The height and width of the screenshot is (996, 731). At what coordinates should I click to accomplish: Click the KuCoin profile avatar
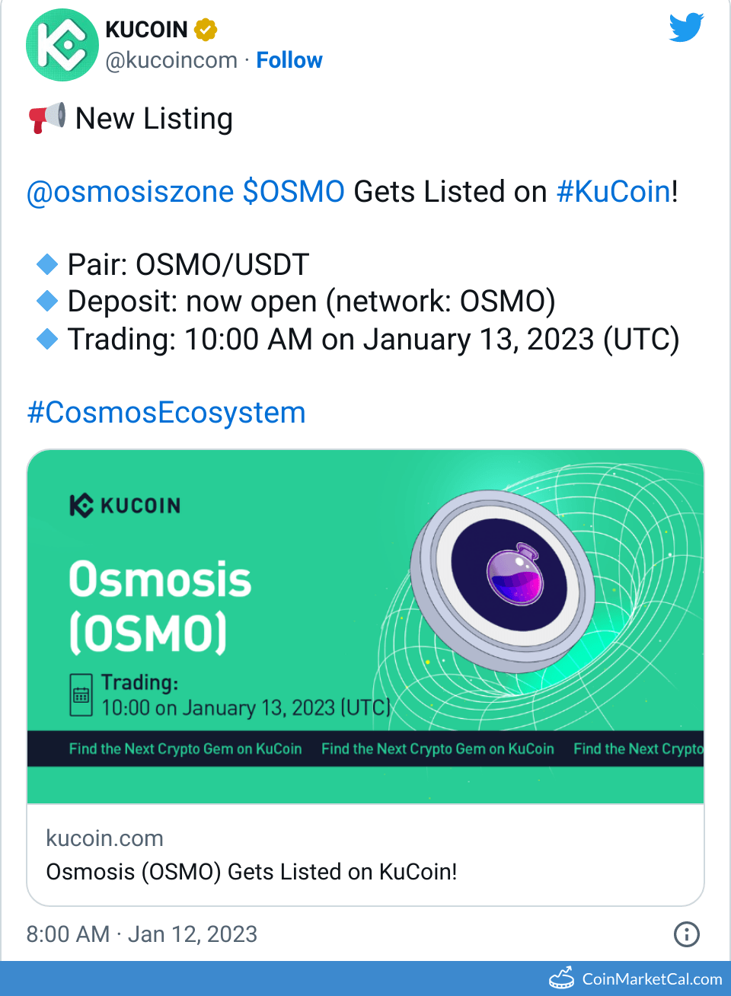point(62,46)
